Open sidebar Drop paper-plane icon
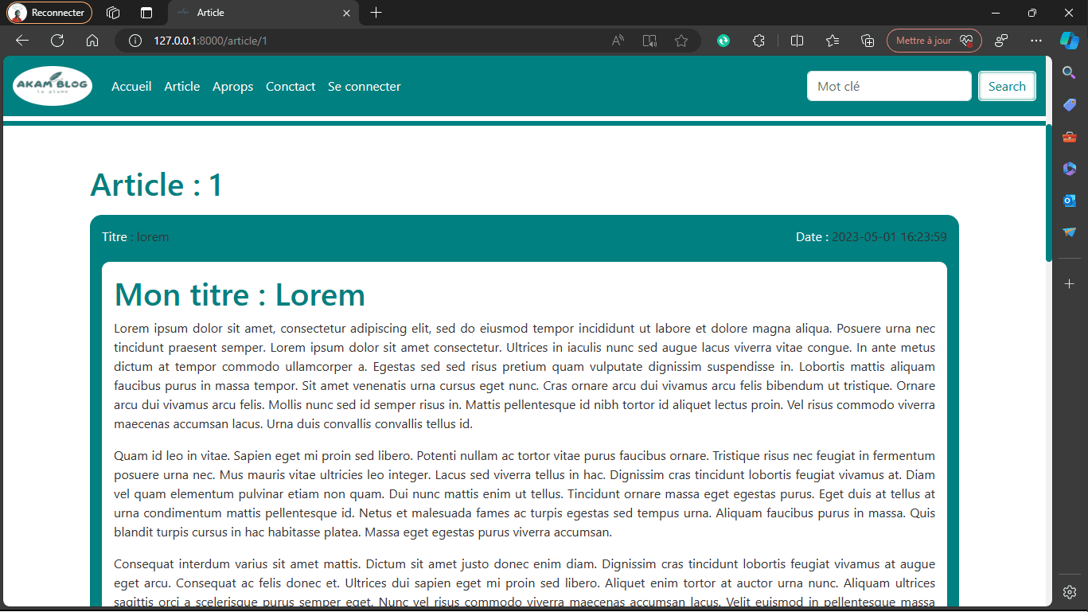This screenshot has width=1088, height=612. point(1070,232)
